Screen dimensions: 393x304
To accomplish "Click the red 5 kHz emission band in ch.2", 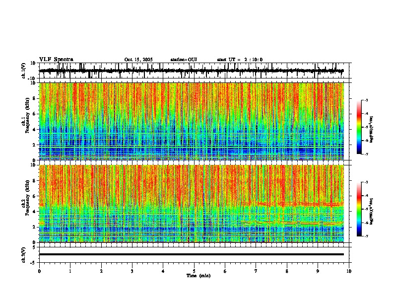I will [x=292, y=204].
